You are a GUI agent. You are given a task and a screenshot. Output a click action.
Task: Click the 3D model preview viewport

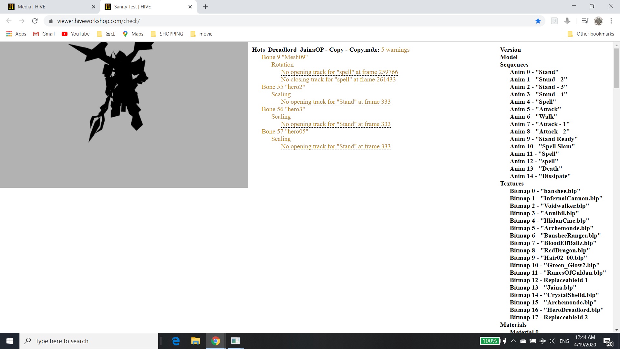124,115
